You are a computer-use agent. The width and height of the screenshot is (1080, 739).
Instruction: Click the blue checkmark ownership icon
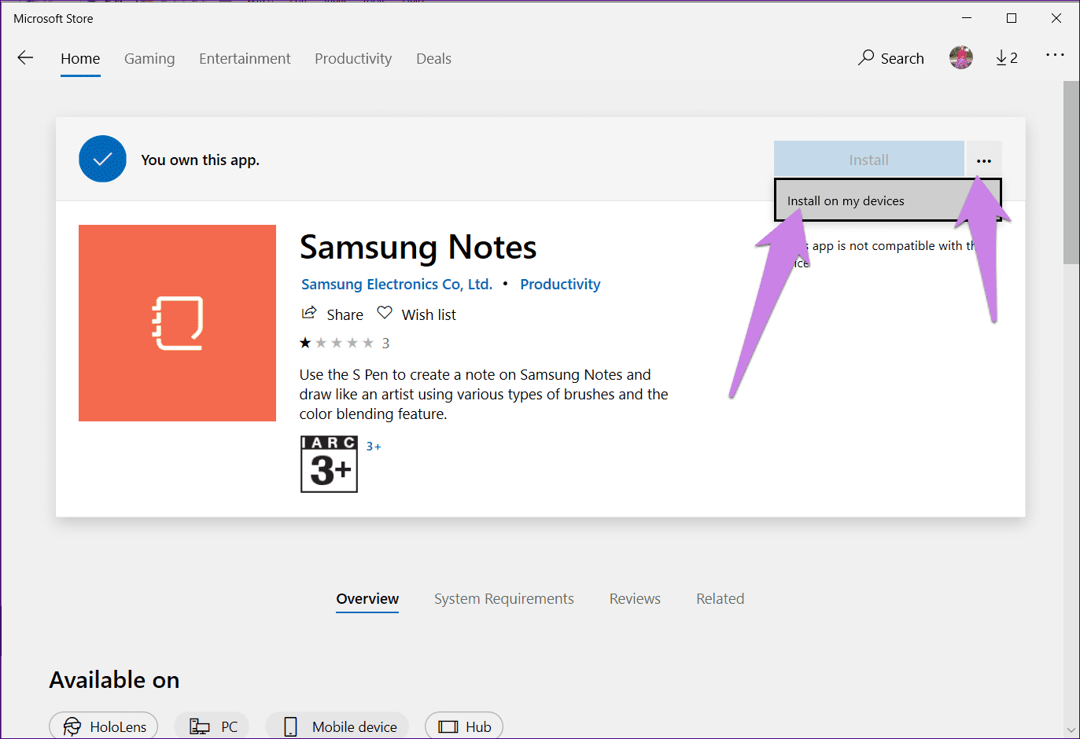click(x=102, y=159)
